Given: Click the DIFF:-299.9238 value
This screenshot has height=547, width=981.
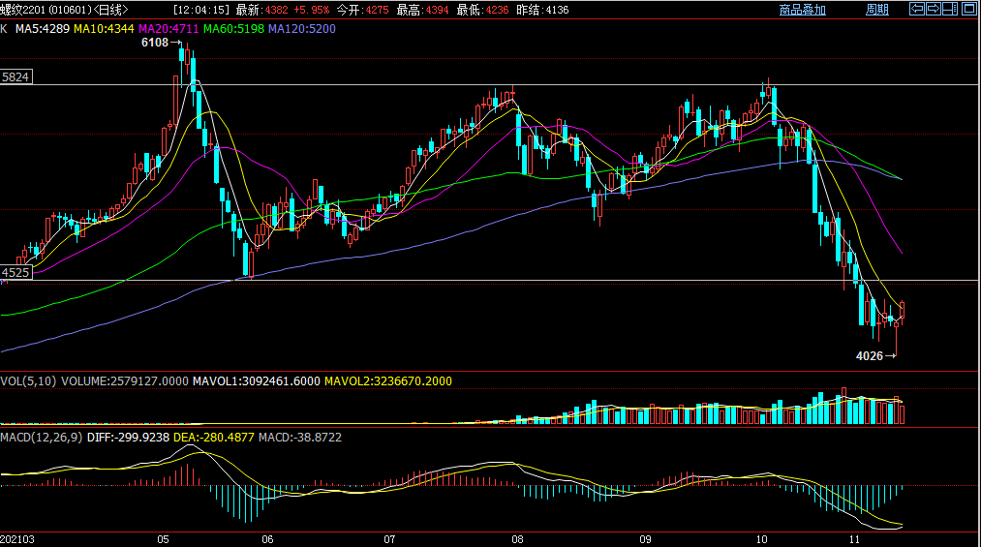Looking at the screenshot, I should 128,438.
